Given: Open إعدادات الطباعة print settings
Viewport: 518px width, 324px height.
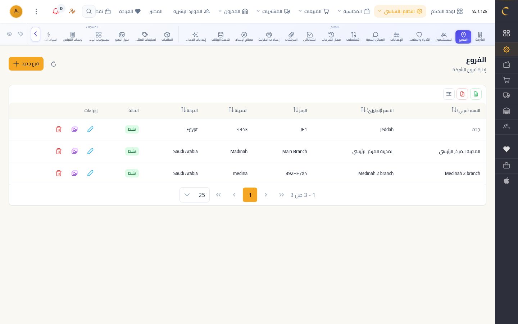Looking at the screenshot, I should [x=269, y=36].
